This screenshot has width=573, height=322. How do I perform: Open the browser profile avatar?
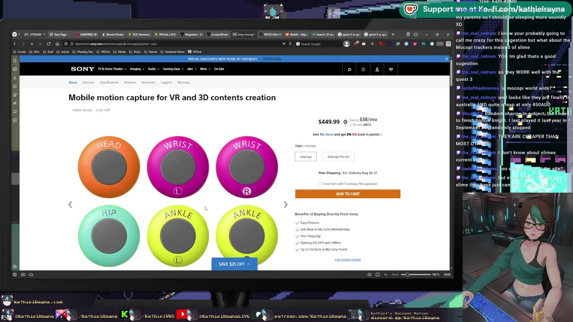(x=346, y=44)
